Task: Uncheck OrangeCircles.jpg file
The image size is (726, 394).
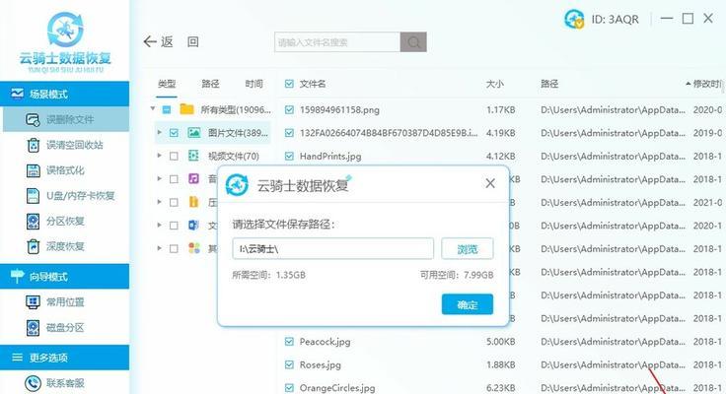Action: (x=289, y=387)
